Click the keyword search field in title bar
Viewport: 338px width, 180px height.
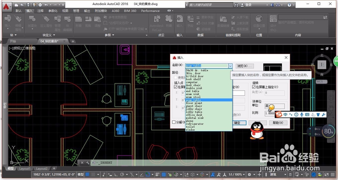(x=211, y=5)
